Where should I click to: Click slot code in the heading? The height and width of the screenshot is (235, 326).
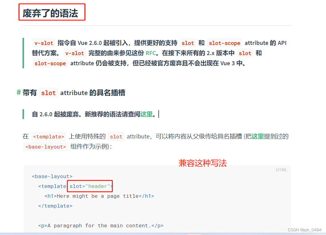point(48,93)
